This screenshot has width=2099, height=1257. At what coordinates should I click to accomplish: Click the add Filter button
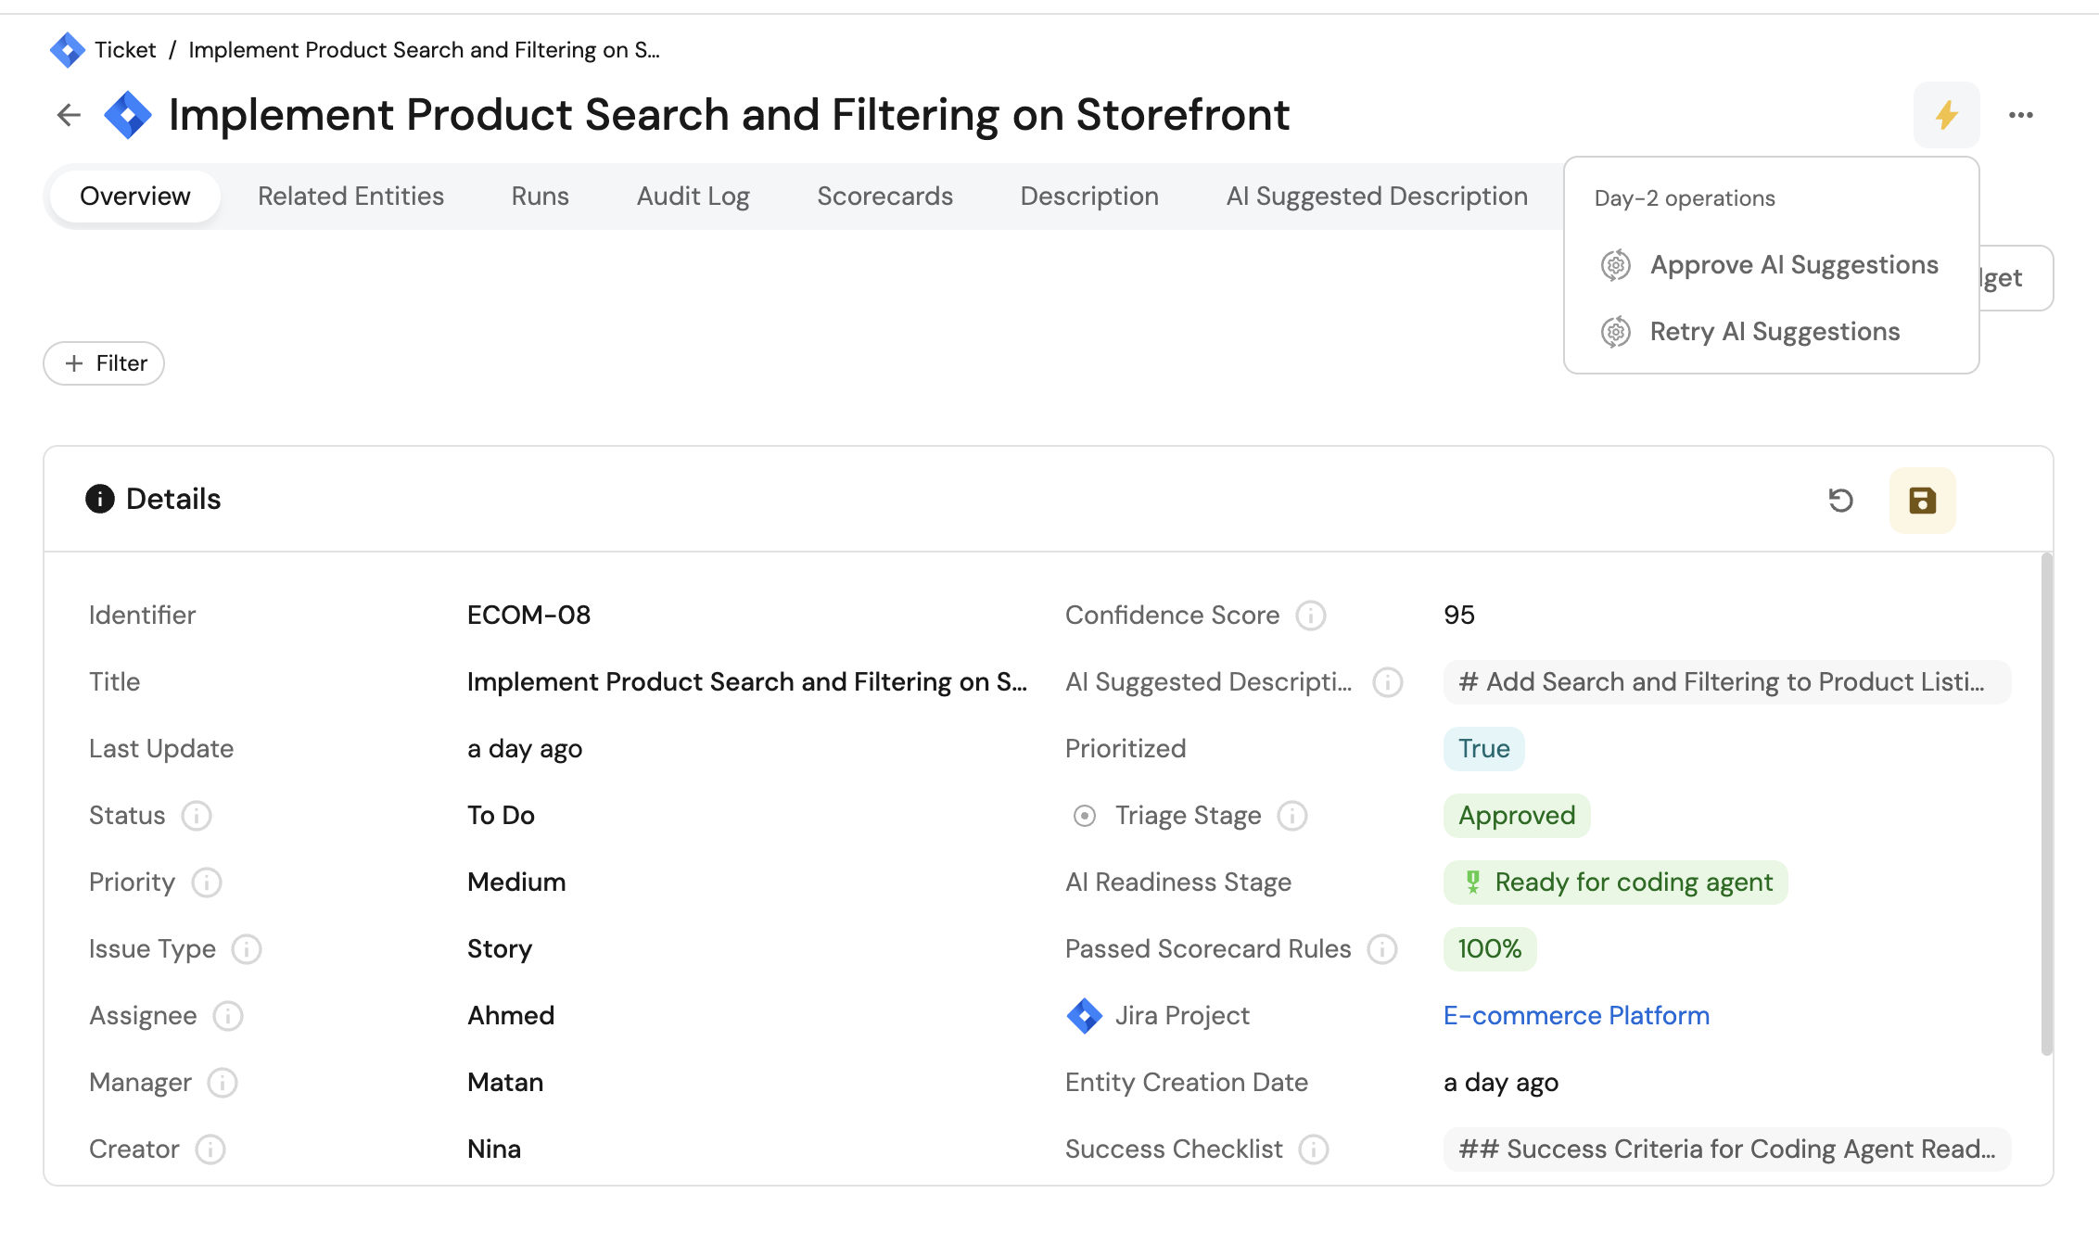coord(104,363)
